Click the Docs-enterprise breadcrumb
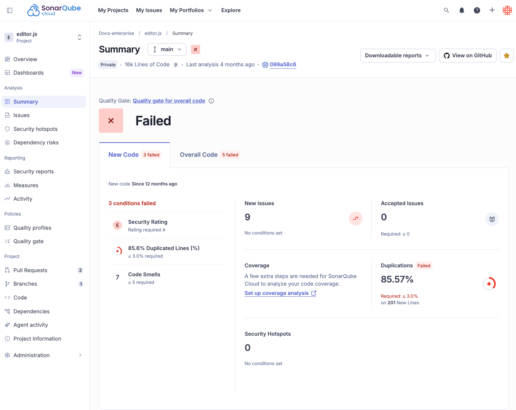This screenshot has height=410, width=516. (x=116, y=34)
